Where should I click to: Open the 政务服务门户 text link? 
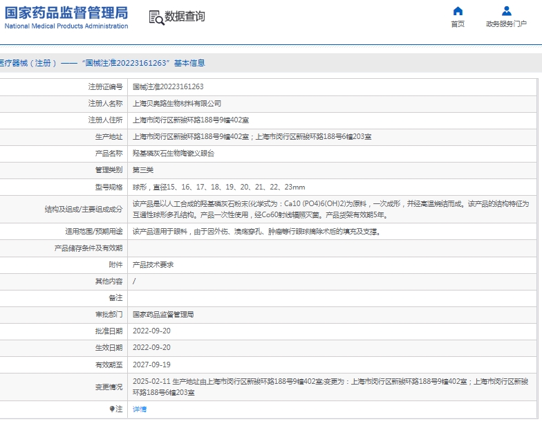(506, 24)
